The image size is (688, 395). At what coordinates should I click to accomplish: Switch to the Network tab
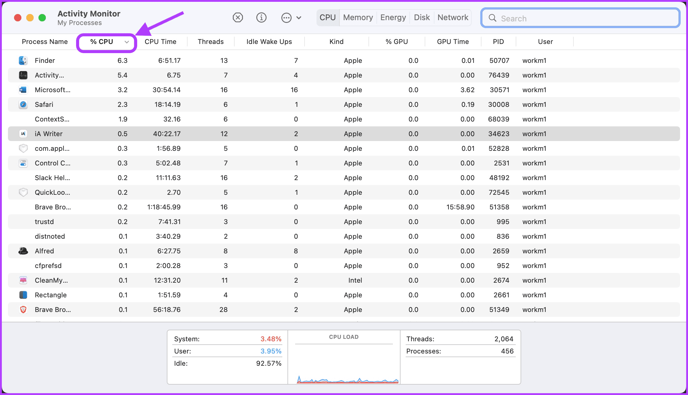pos(453,17)
